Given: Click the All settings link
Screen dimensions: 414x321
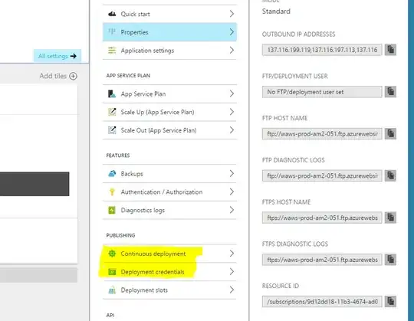Looking at the screenshot, I should click(x=58, y=56).
